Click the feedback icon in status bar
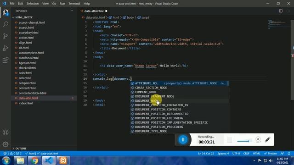 282,154
